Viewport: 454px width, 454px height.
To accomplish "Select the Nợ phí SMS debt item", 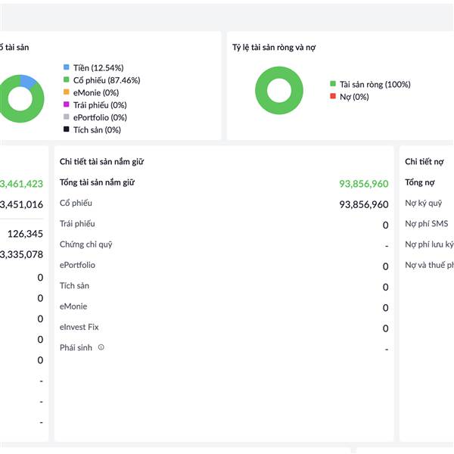I will click(x=426, y=224).
